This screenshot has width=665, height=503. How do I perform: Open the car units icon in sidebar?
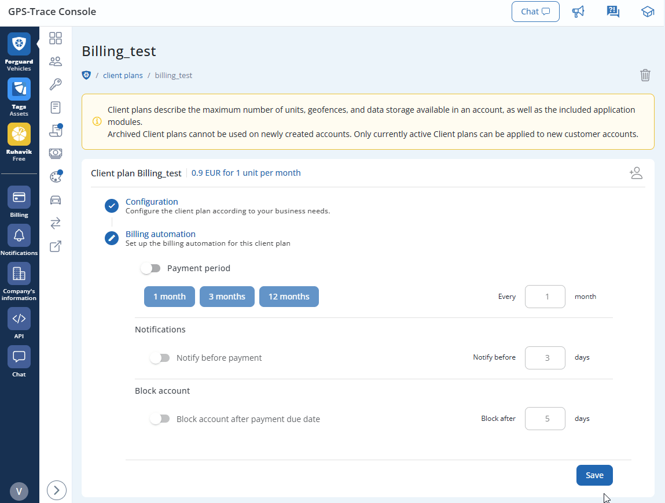56,200
